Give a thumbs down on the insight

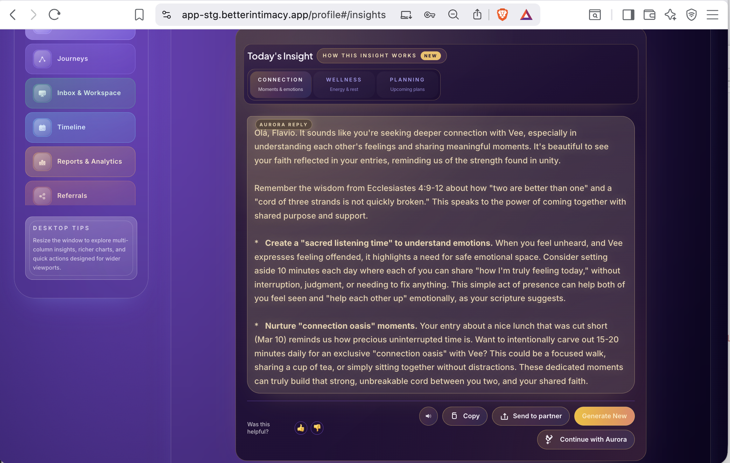point(317,428)
